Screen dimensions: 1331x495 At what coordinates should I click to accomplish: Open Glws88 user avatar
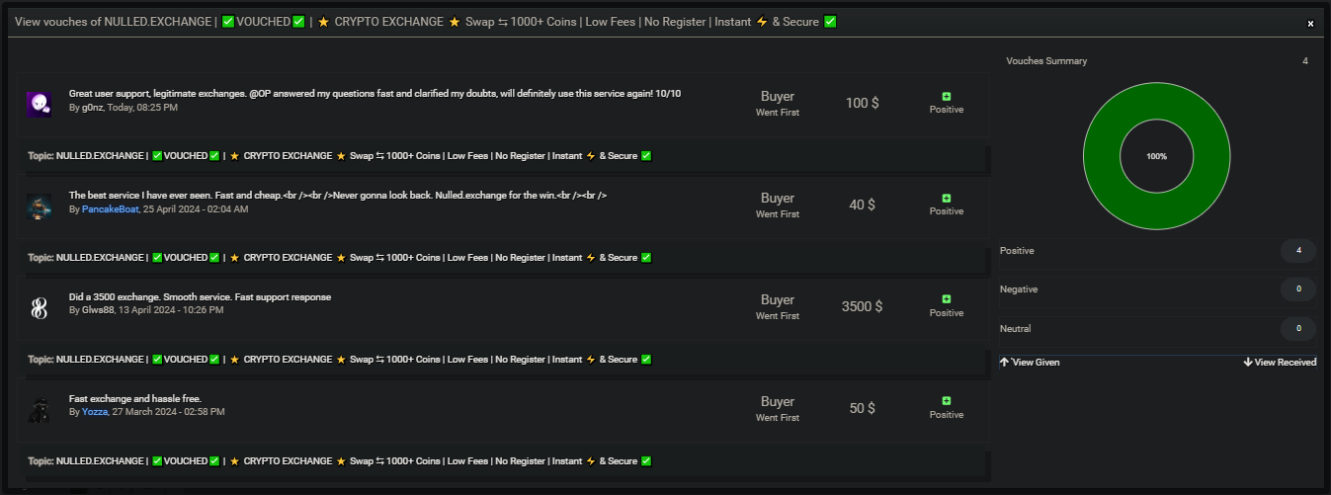click(x=39, y=308)
